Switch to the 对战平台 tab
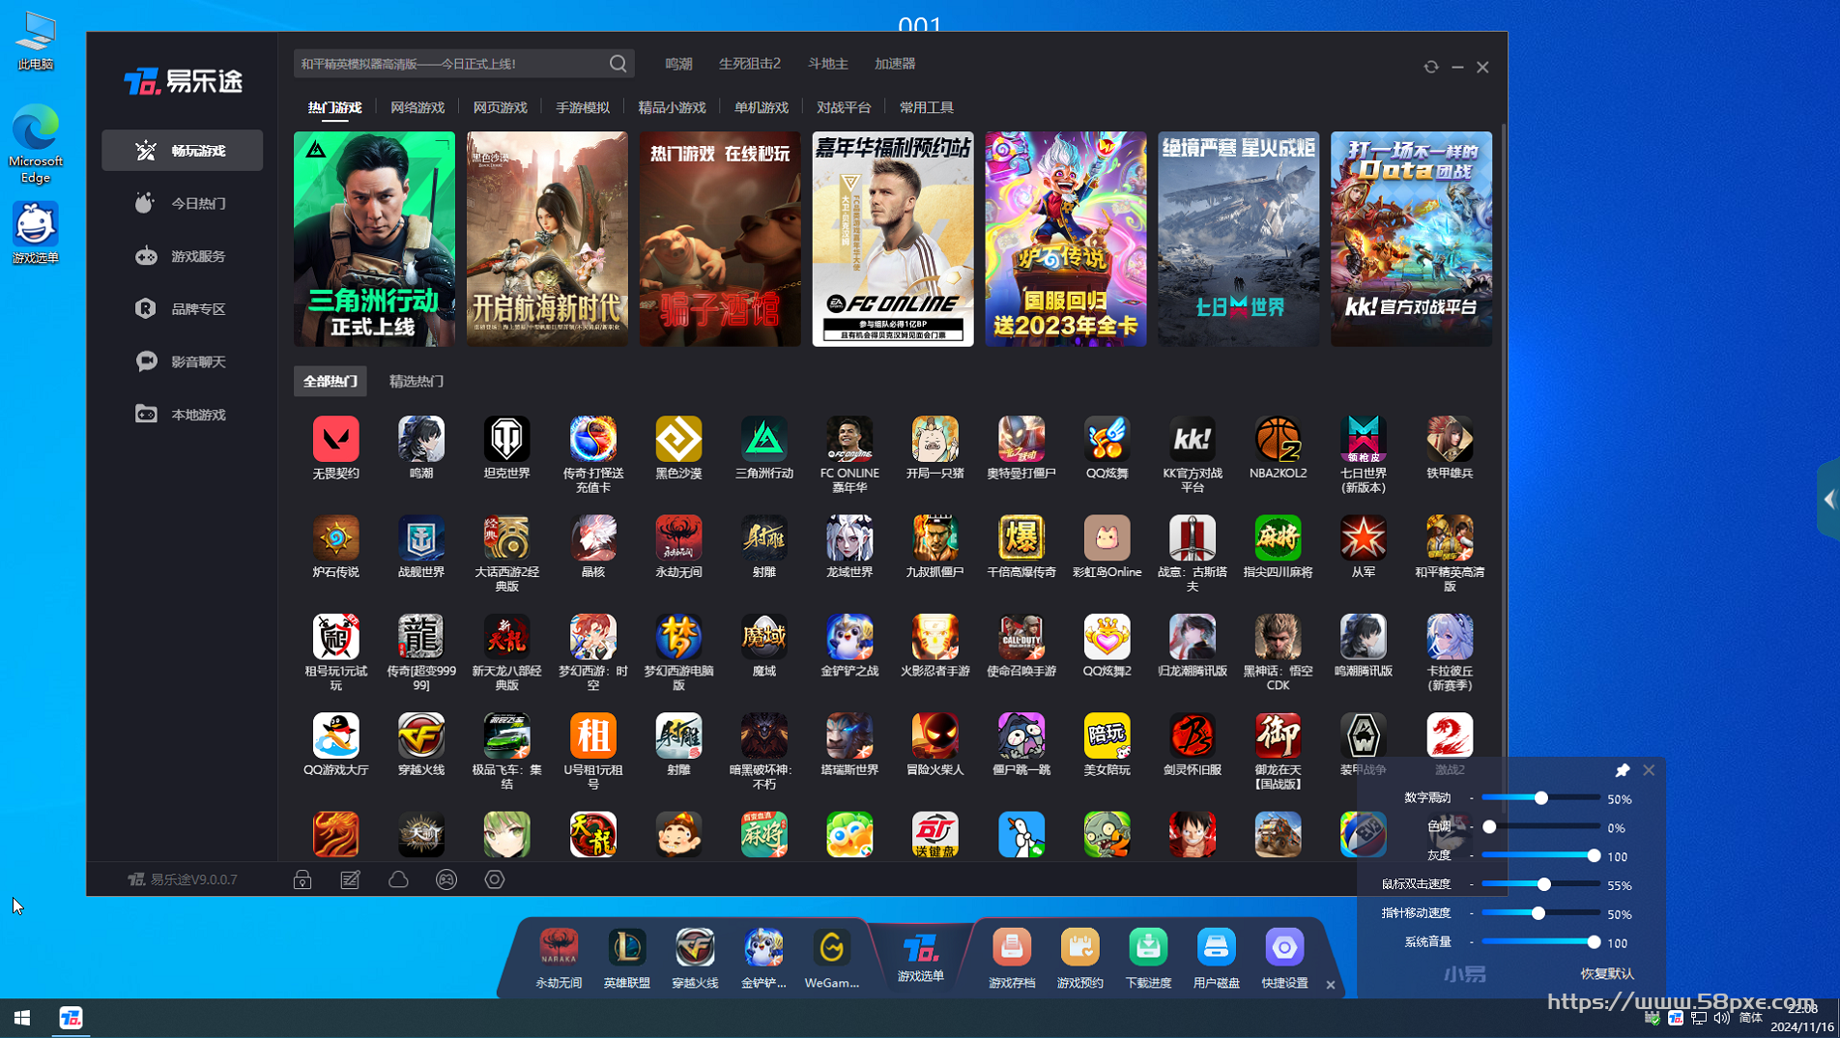1840x1038 pixels. click(844, 107)
